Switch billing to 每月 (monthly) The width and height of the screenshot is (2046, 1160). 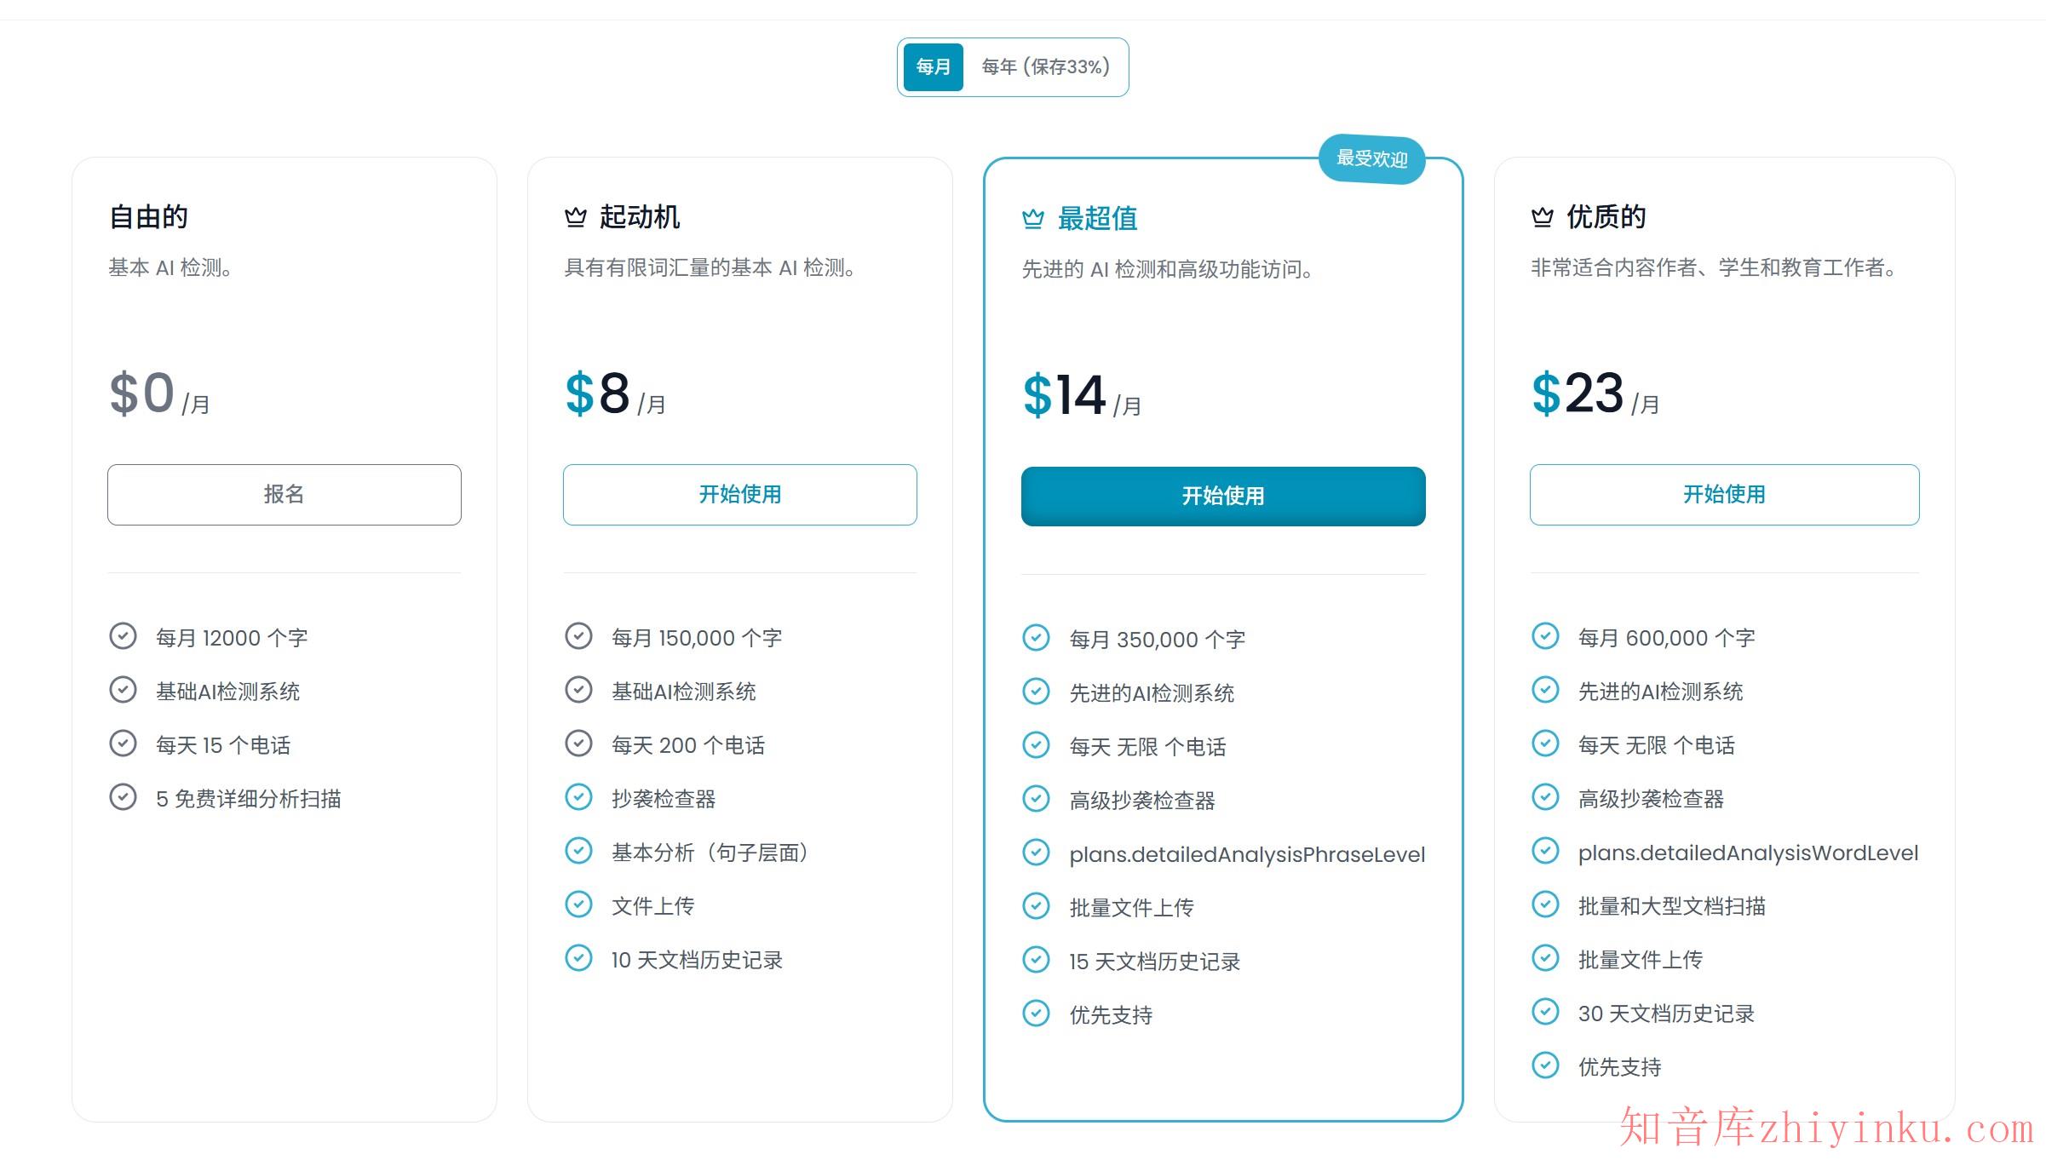pos(933,66)
